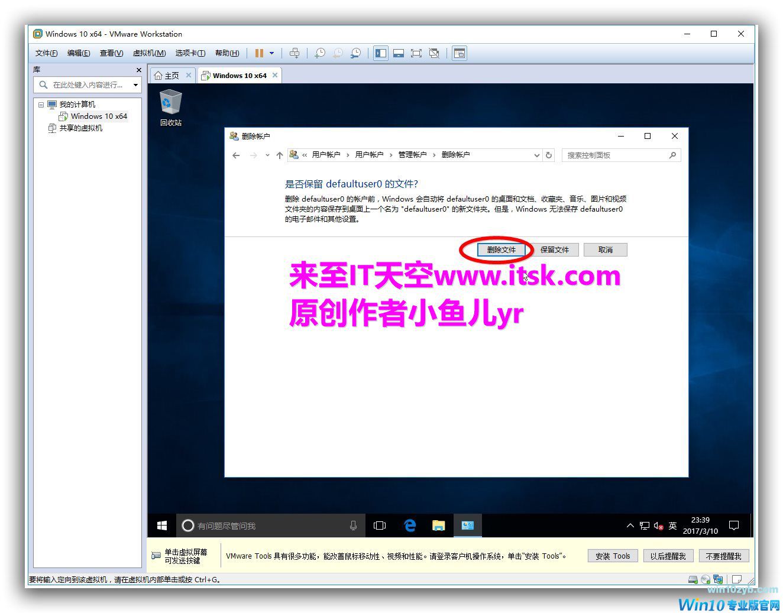Click the network adapter status icon
The image size is (783, 613).
tap(718, 580)
